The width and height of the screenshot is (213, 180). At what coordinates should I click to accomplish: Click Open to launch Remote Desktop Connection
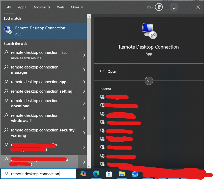coord(112,71)
